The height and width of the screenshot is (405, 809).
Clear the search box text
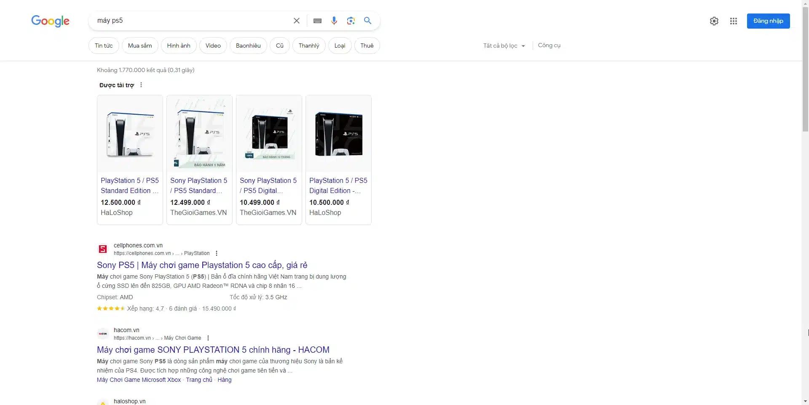click(297, 21)
